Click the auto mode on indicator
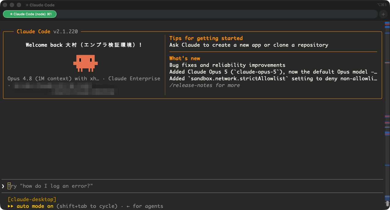Screen dimensions: 390x210 point(35,206)
